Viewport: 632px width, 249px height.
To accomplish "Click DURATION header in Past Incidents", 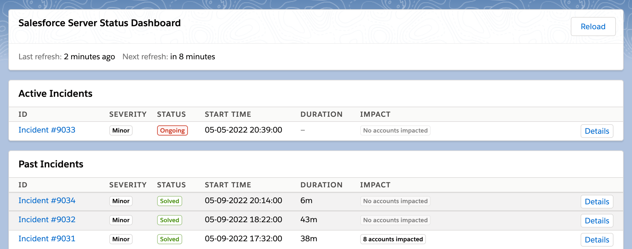I will tap(321, 185).
